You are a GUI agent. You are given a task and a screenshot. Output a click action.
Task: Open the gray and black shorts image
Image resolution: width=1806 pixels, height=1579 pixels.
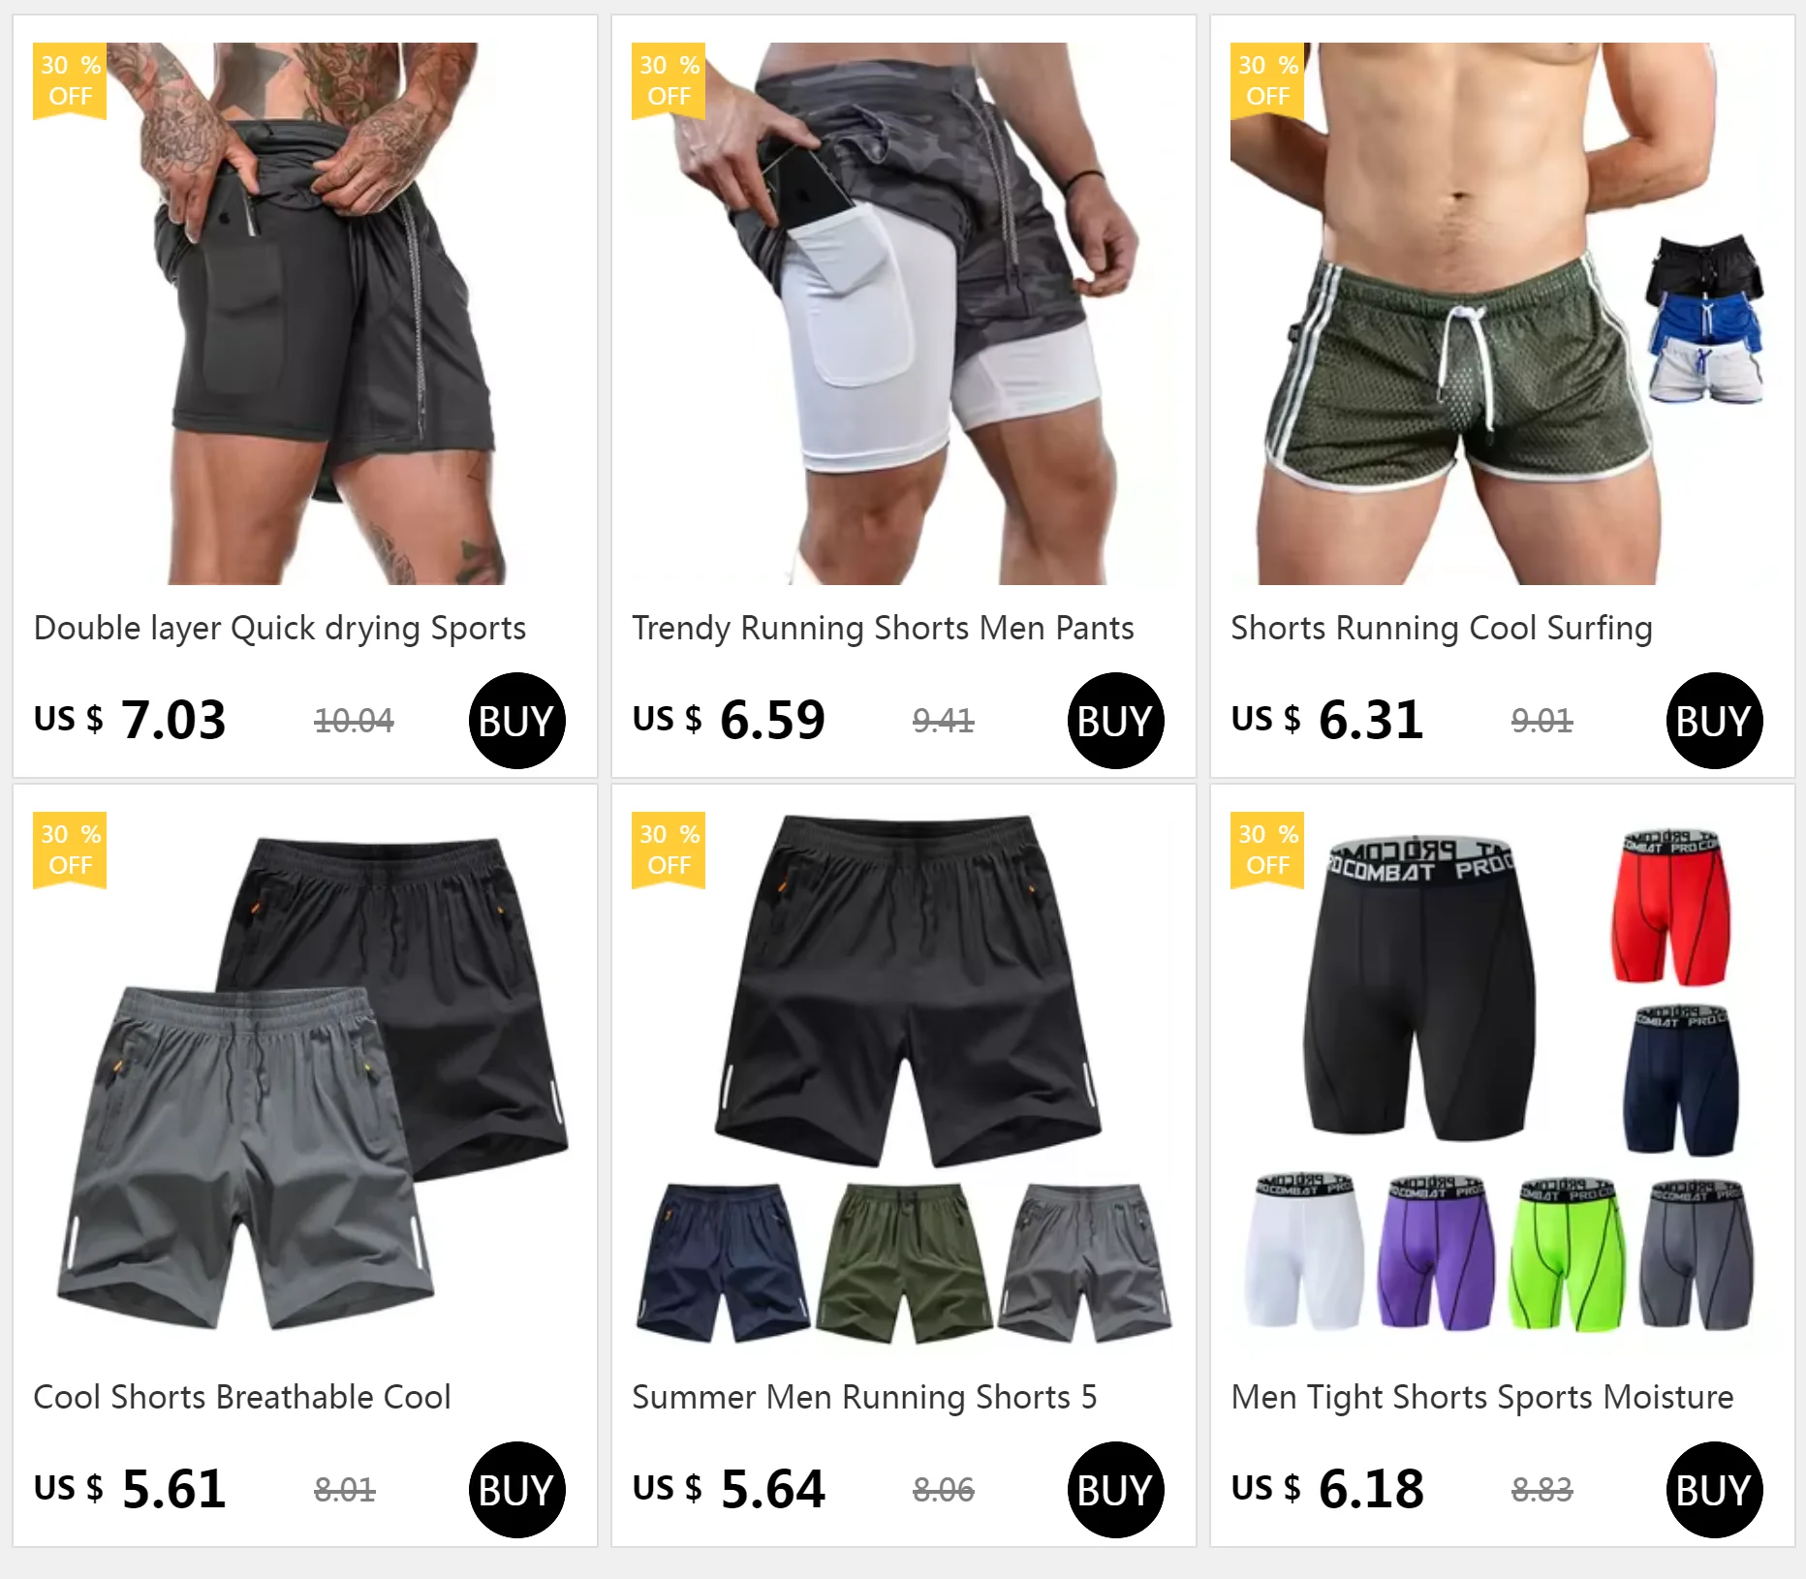click(x=305, y=1082)
